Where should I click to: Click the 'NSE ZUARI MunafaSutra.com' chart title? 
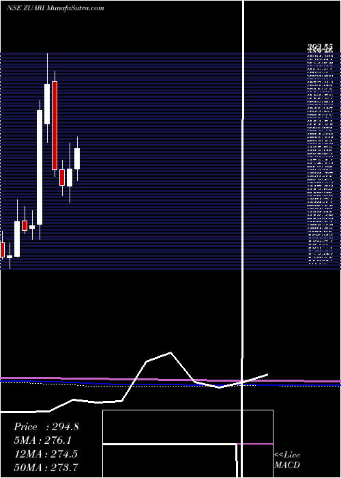coord(55,8)
